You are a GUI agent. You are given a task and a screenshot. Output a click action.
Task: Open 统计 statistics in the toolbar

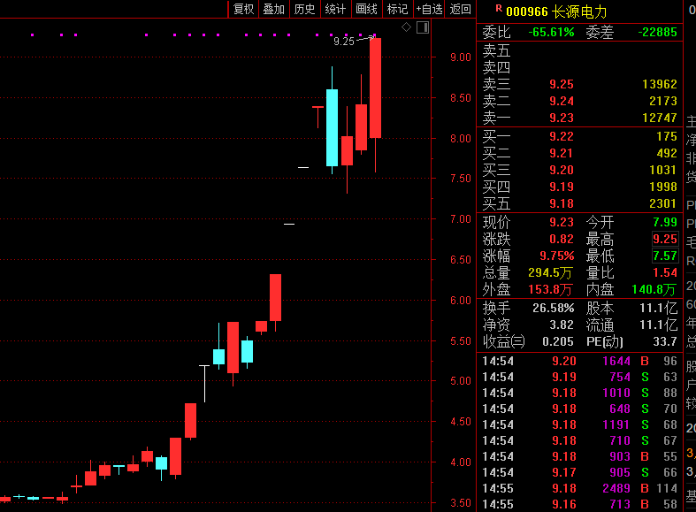pos(335,9)
